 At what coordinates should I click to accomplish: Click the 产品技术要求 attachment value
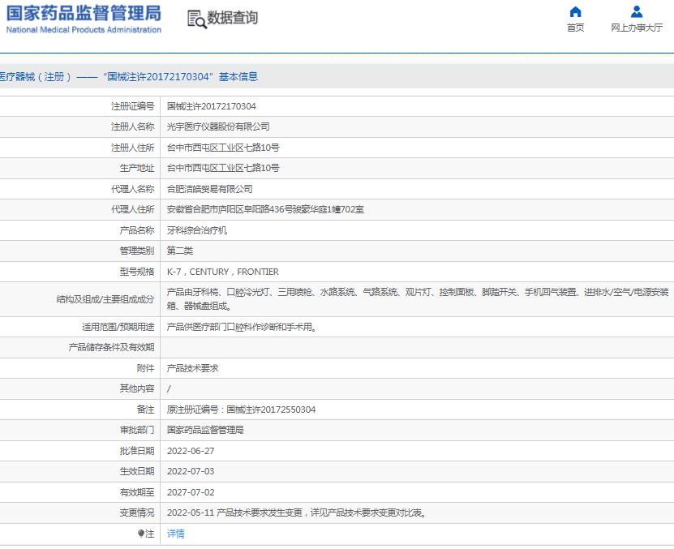[x=192, y=368]
